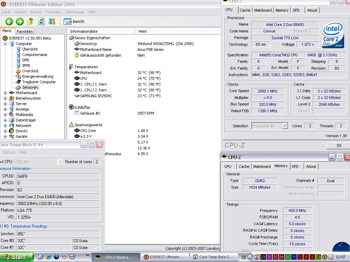Expand the Netzwerk tree node

pyautogui.click(x=5, y=126)
